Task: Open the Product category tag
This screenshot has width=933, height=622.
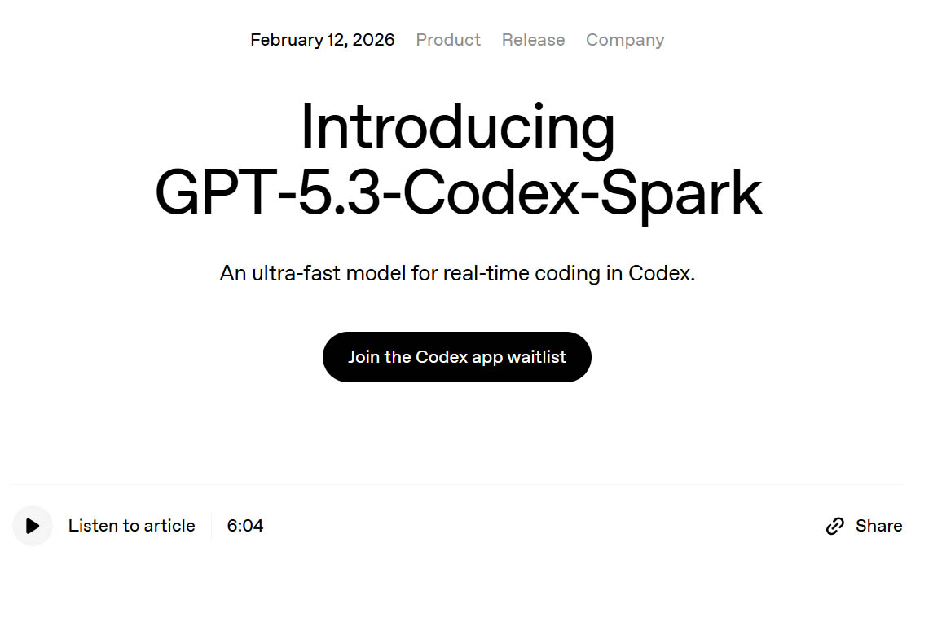Action: coord(448,40)
